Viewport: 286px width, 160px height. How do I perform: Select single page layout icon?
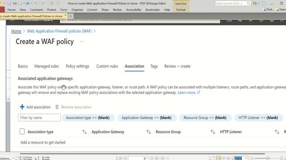point(214,158)
